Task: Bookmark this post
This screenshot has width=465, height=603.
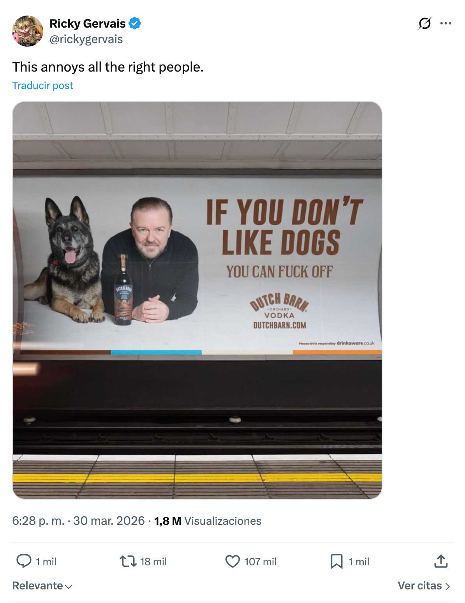Action: point(336,561)
